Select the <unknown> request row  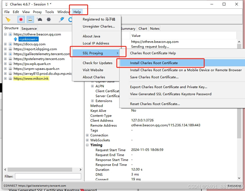coord(28,39)
